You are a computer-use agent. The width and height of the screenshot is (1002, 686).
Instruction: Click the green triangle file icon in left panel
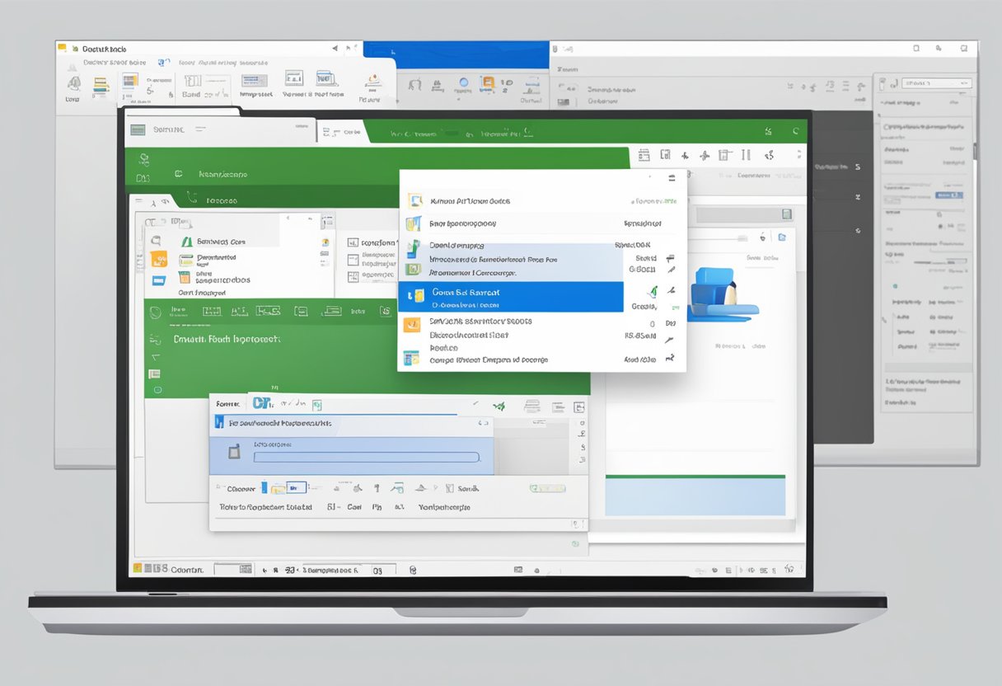(x=187, y=242)
